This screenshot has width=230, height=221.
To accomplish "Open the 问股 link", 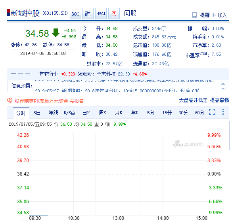I will (130, 13).
